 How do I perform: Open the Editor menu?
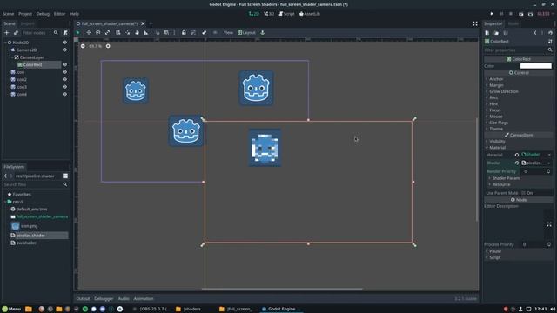pos(59,14)
